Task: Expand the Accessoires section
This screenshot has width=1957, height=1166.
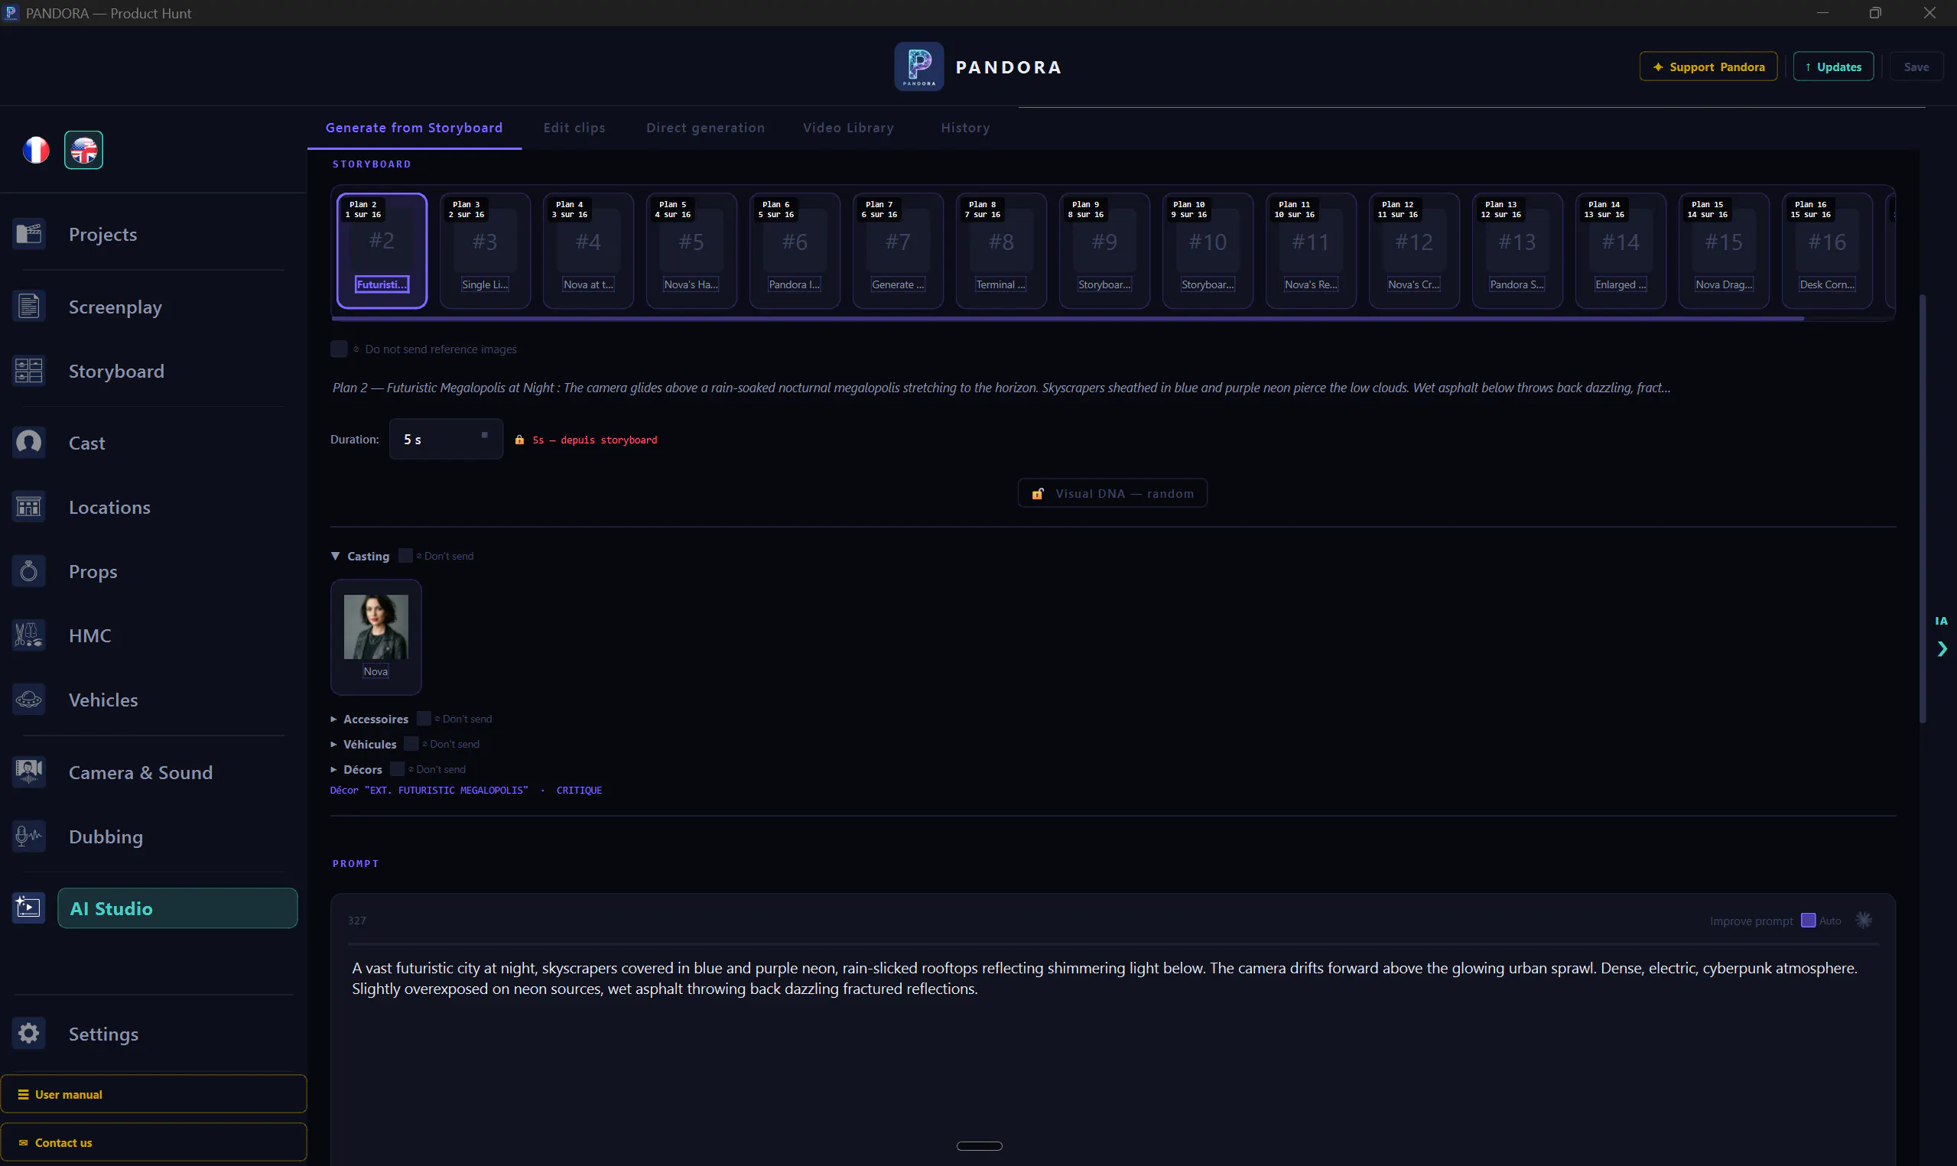Action: pos(334,719)
